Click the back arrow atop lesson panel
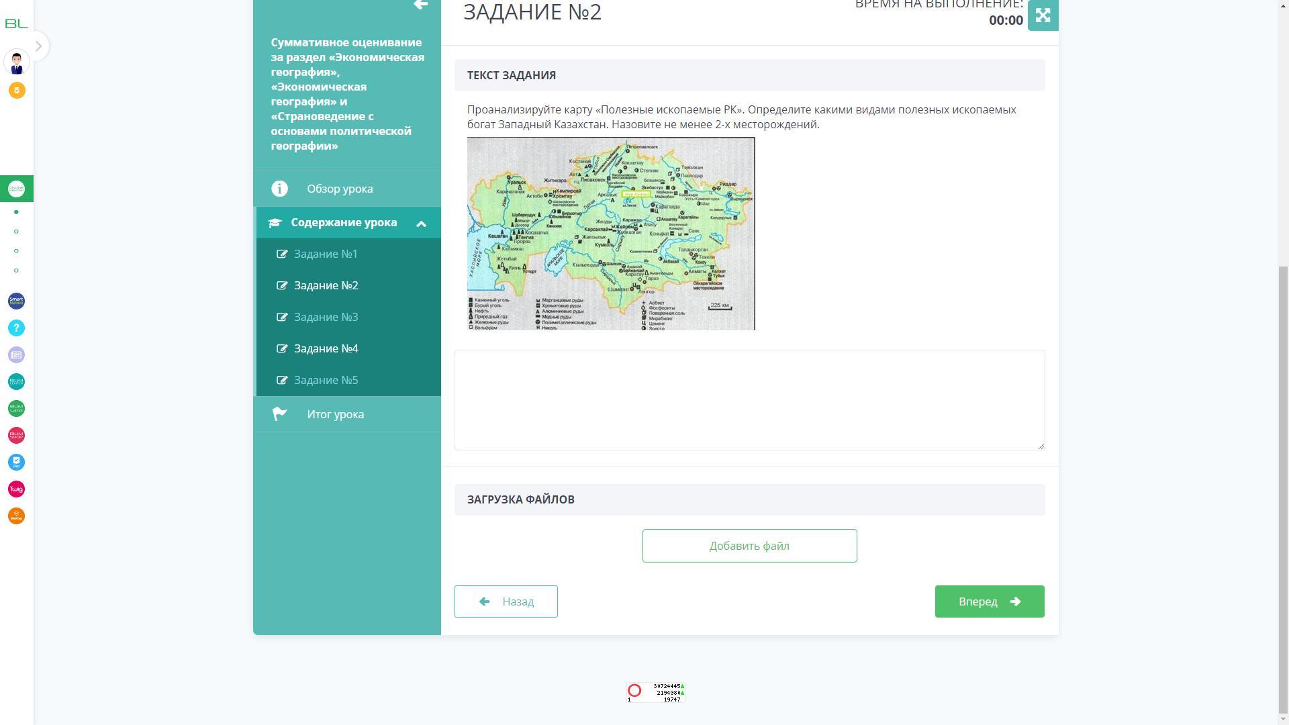Screen dimensions: 1289x725 click(421, 5)
